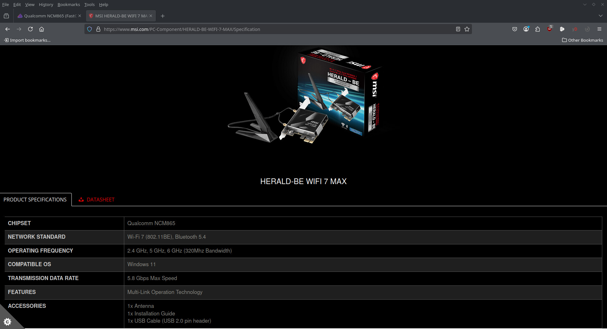Screen dimensions: 607x329
Task: Click 5.8 Gbps Max Speed value
Action: point(152,278)
